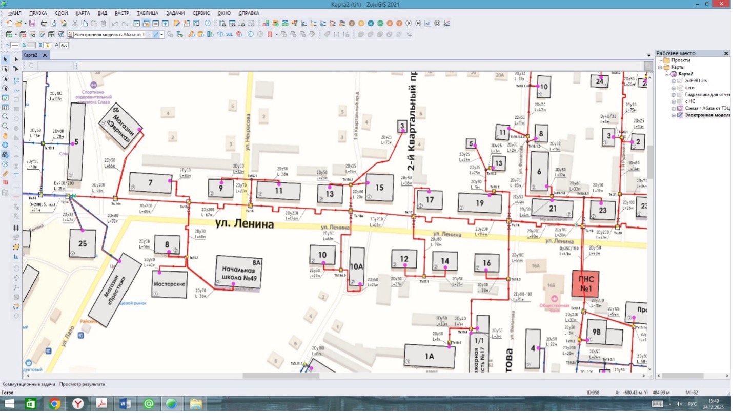The width and height of the screenshot is (733, 413).
Task: Select the Zoom In magnifier tool
Action: click(x=5, y=116)
